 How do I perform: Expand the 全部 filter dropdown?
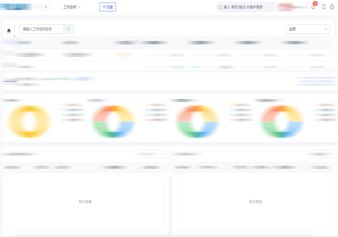click(x=308, y=29)
